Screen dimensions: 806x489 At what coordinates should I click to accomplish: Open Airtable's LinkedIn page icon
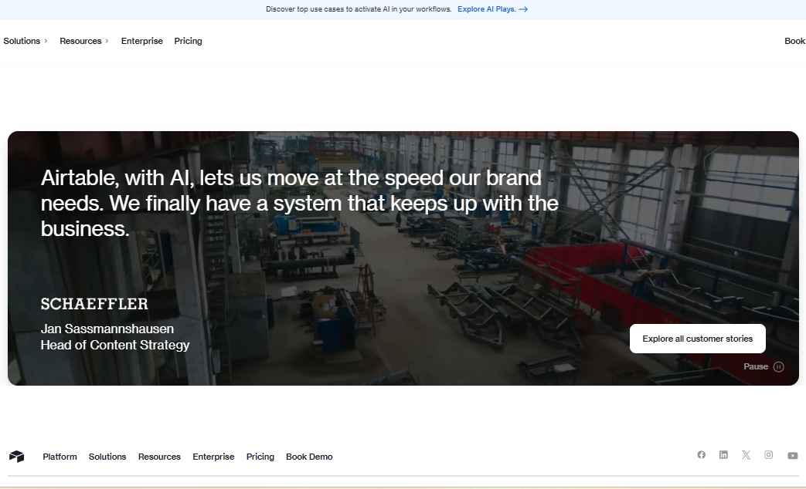click(723, 454)
